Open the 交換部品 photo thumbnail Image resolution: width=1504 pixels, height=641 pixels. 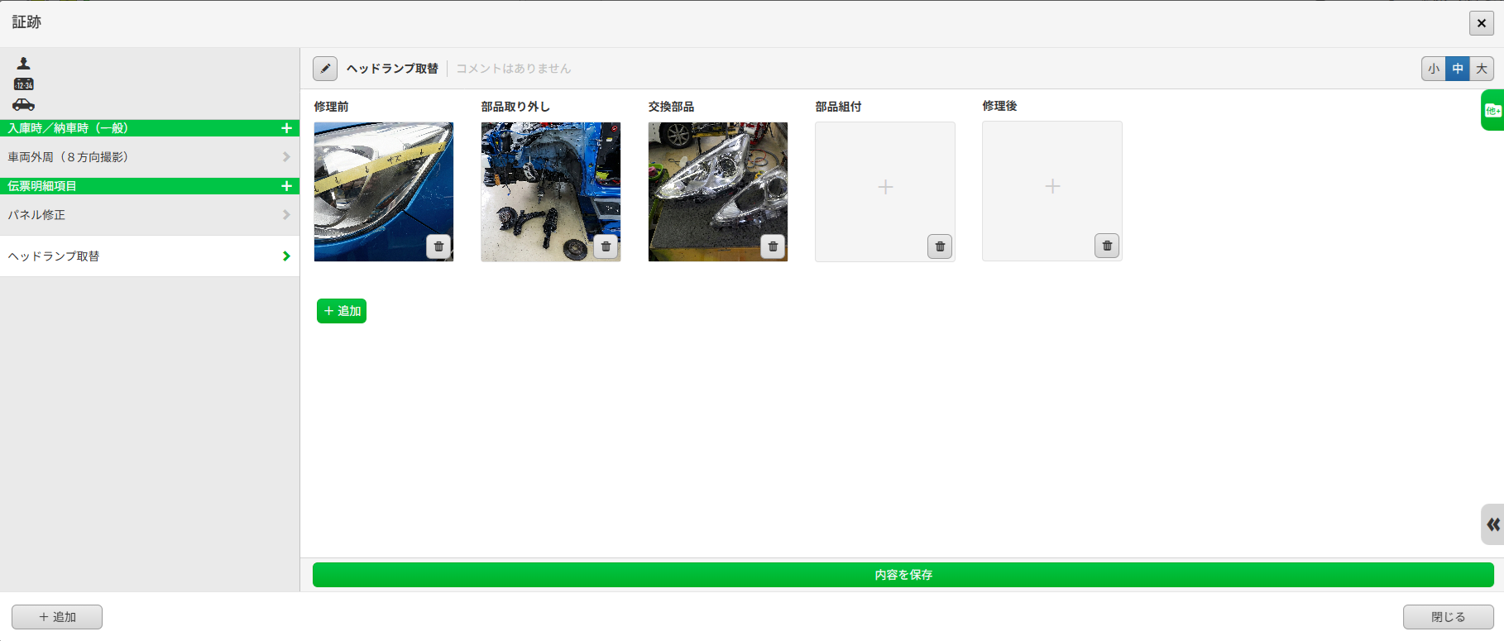tap(718, 192)
